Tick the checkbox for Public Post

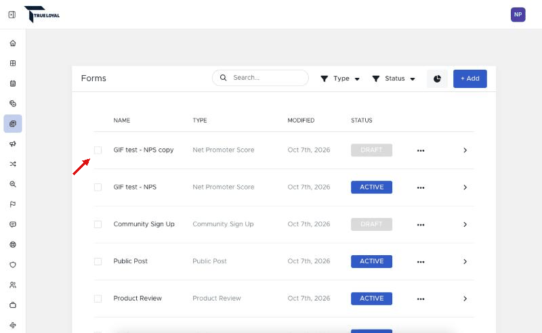point(98,261)
